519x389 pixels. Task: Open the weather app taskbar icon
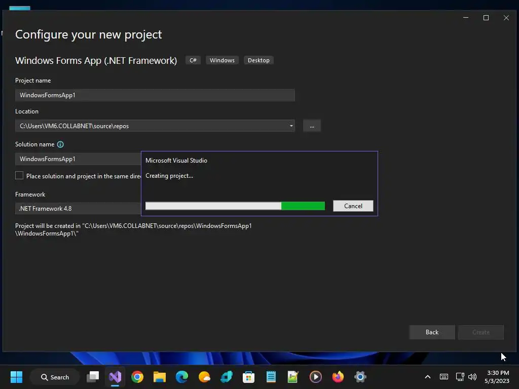(204, 377)
